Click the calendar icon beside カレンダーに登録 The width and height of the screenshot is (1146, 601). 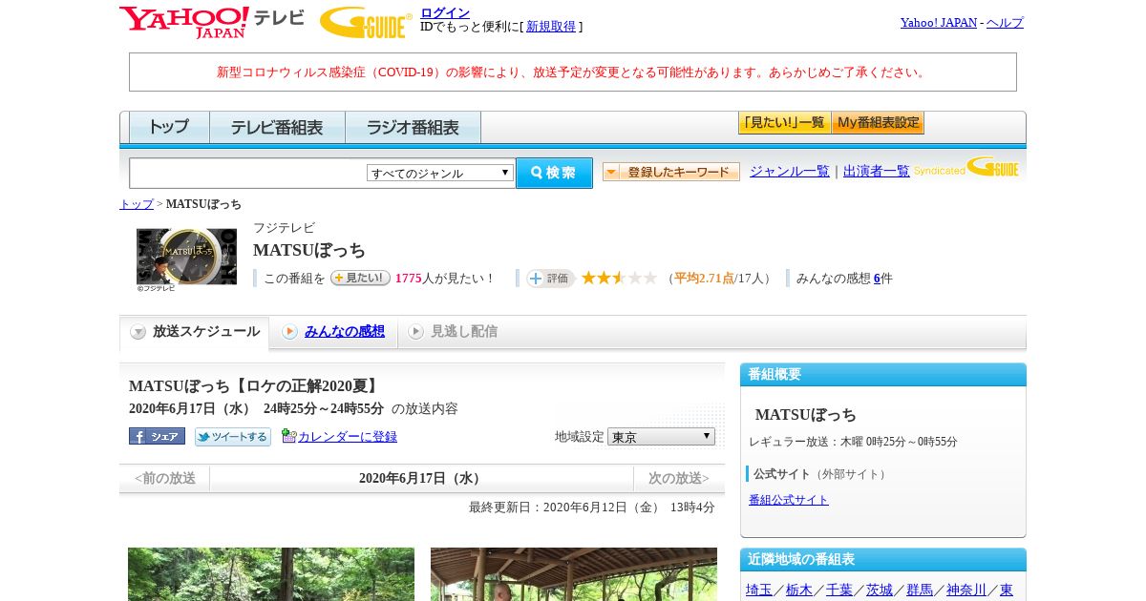click(288, 436)
